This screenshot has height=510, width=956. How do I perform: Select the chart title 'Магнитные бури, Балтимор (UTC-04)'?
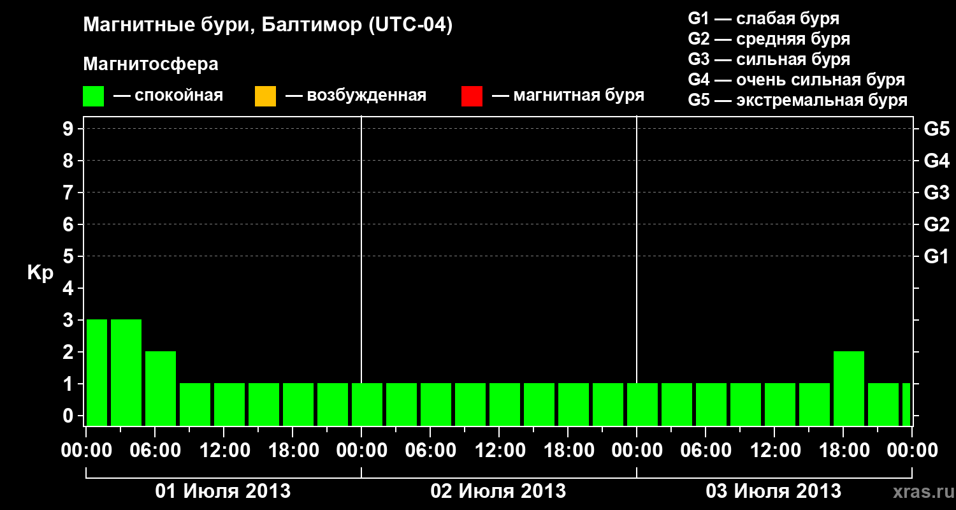(268, 26)
